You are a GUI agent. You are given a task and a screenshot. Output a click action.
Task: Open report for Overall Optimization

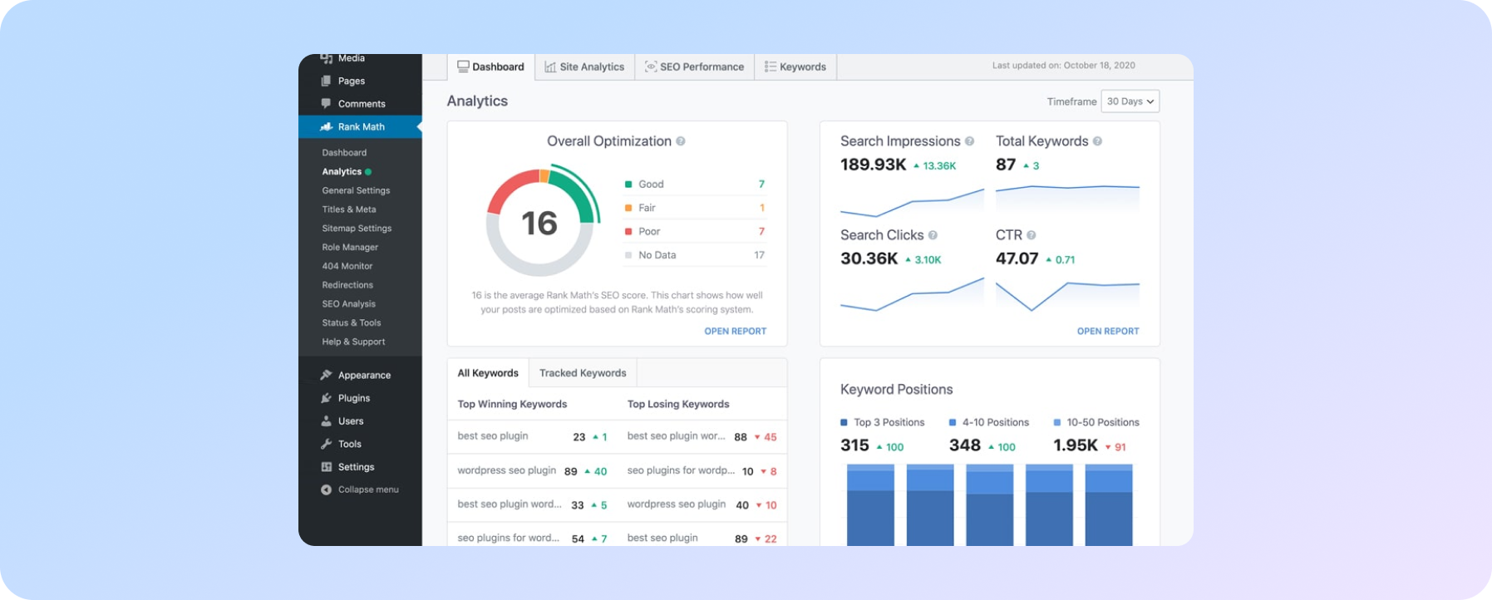tap(735, 331)
